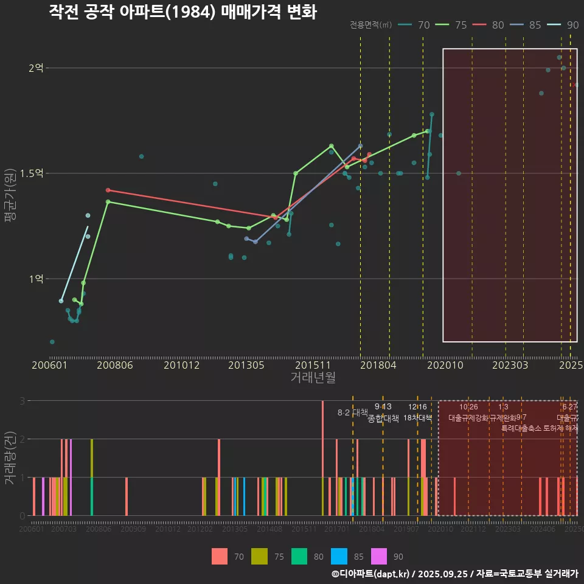
Task: Click the 거래년월 axis title
Action: click(313, 377)
